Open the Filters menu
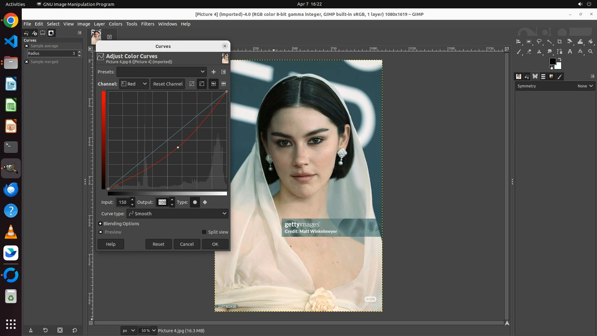597x336 pixels. pyautogui.click(x=147, y=24)
